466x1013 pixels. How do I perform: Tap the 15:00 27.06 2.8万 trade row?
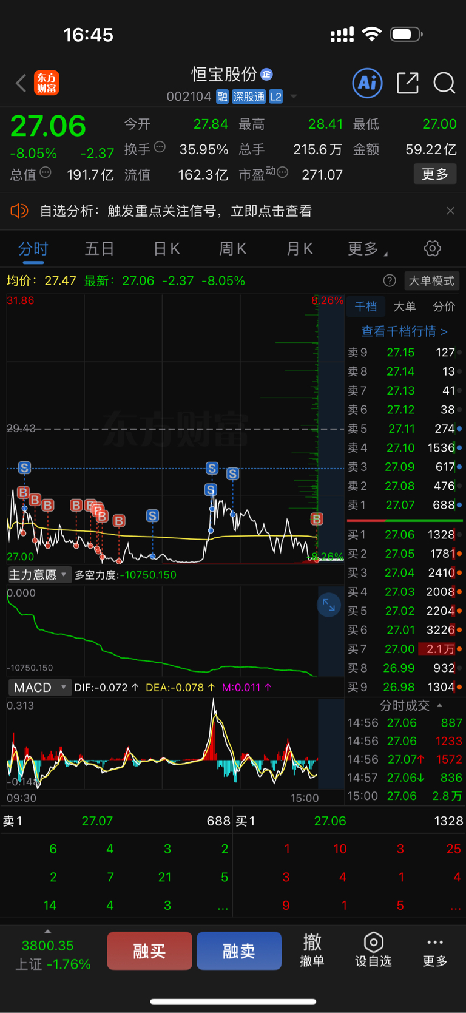click(405, 796)
